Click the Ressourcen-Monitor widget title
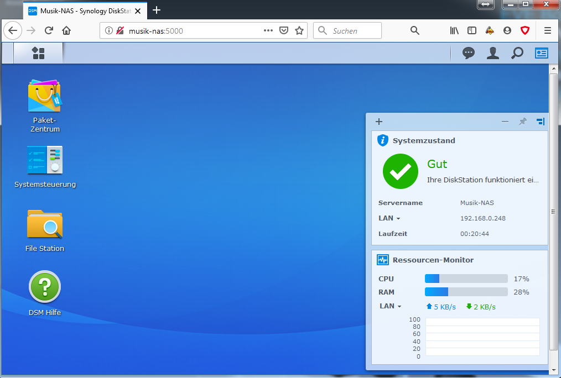This screenshot has height=378, width=561. 433,260
